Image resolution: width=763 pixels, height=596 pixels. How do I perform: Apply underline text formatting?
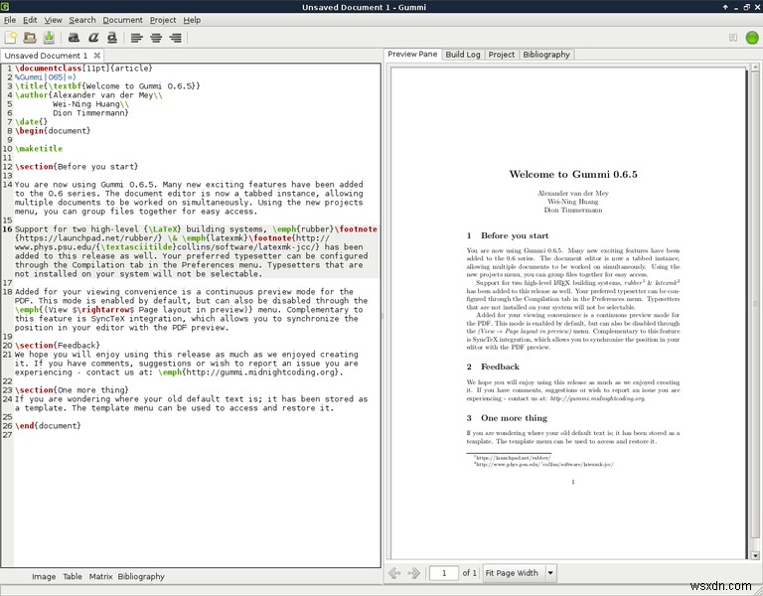click(x=112, y=38)
